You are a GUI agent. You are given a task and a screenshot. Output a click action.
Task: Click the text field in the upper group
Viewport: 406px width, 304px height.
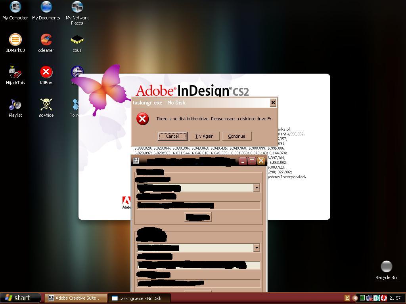[199, 205]
